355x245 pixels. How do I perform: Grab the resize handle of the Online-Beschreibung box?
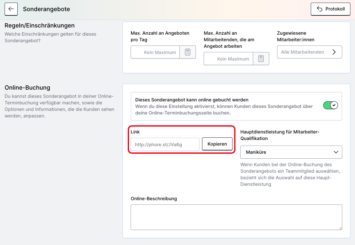tap(340, 228)
